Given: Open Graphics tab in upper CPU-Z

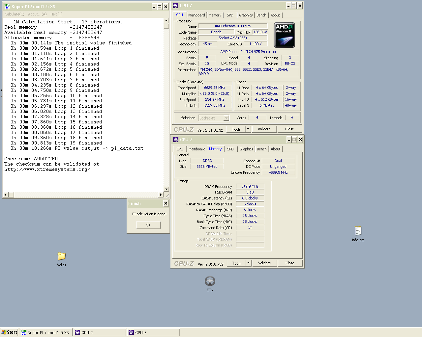Looking at the screenshot, I should (x=246, y=15).
